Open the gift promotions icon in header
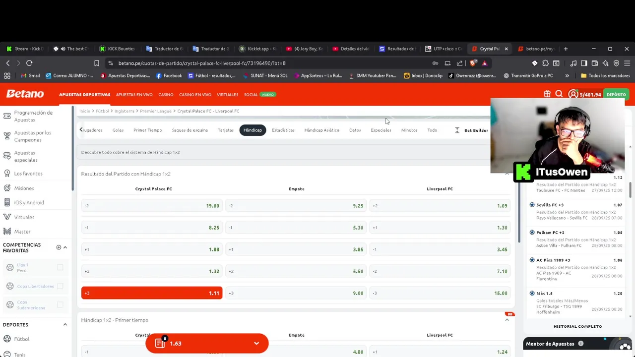The image size is (635, 357). 547,94
